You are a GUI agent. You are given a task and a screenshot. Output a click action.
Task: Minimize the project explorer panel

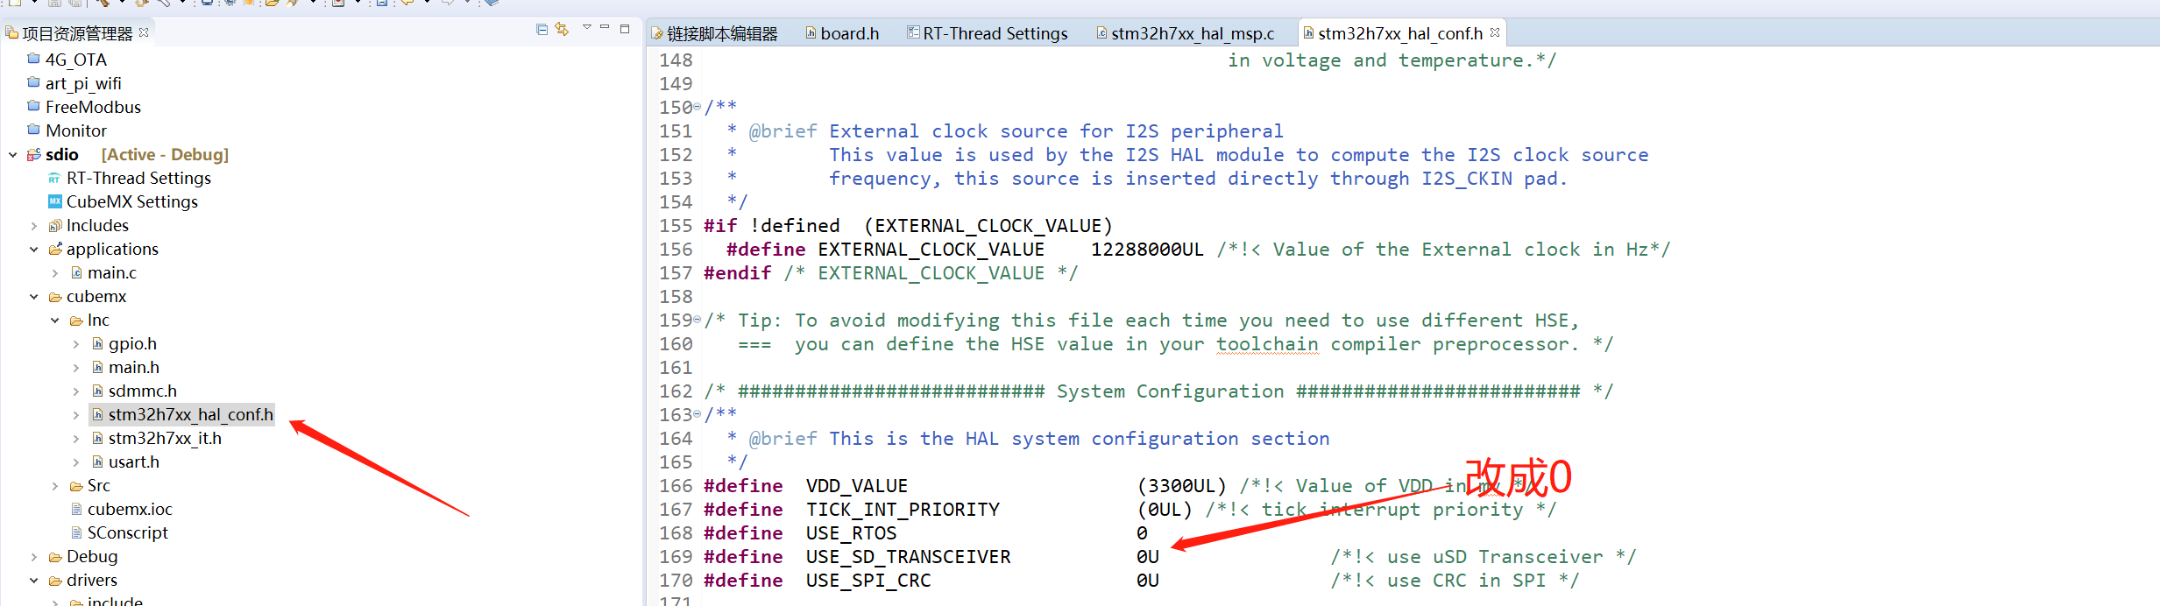pyautogui.click(x=605, y=28)
